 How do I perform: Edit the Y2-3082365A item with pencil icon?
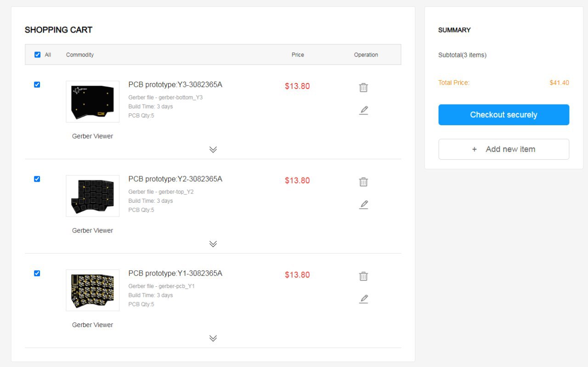363,205
